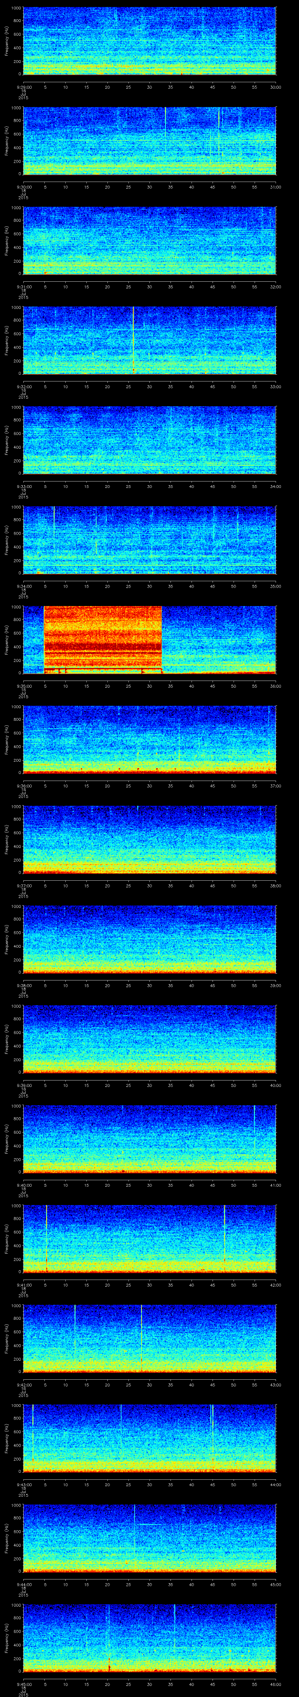Select the spectrogram panel starting at 9:40:00
299x1697 pixels.
(x=149, y=1139)
